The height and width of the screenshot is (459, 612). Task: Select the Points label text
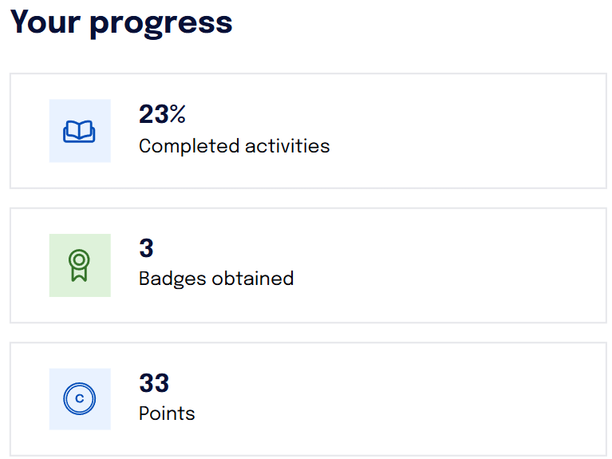coord(167,413)
